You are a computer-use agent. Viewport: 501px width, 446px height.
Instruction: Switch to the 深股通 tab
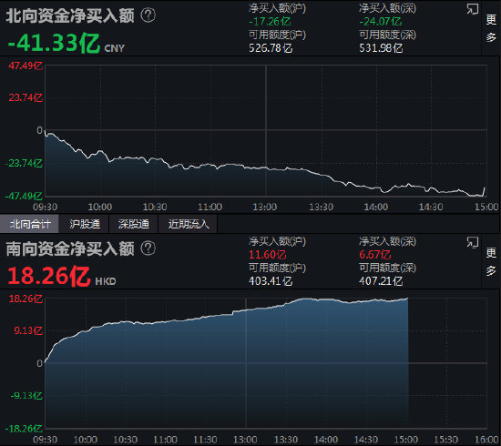[134, 224]
